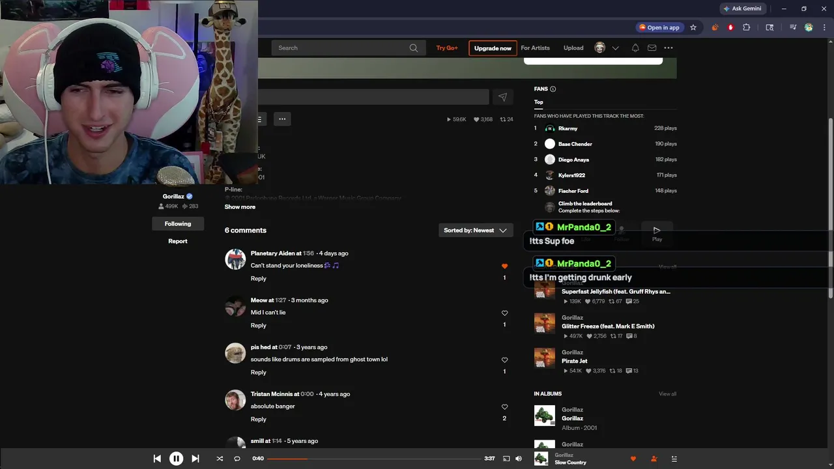834x469 pixels.
Task: Open fans info icon
Action: [x=553, y=89]
